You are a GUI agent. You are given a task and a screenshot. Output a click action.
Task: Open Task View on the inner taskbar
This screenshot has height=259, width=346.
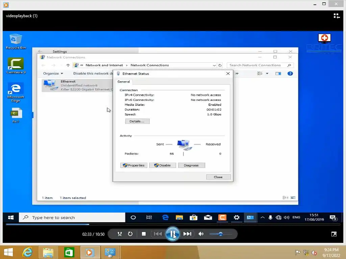pos(149,218)
